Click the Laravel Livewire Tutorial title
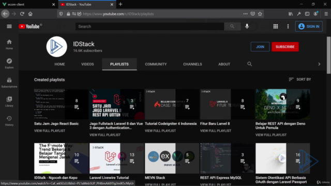 [x=109, y=178]
